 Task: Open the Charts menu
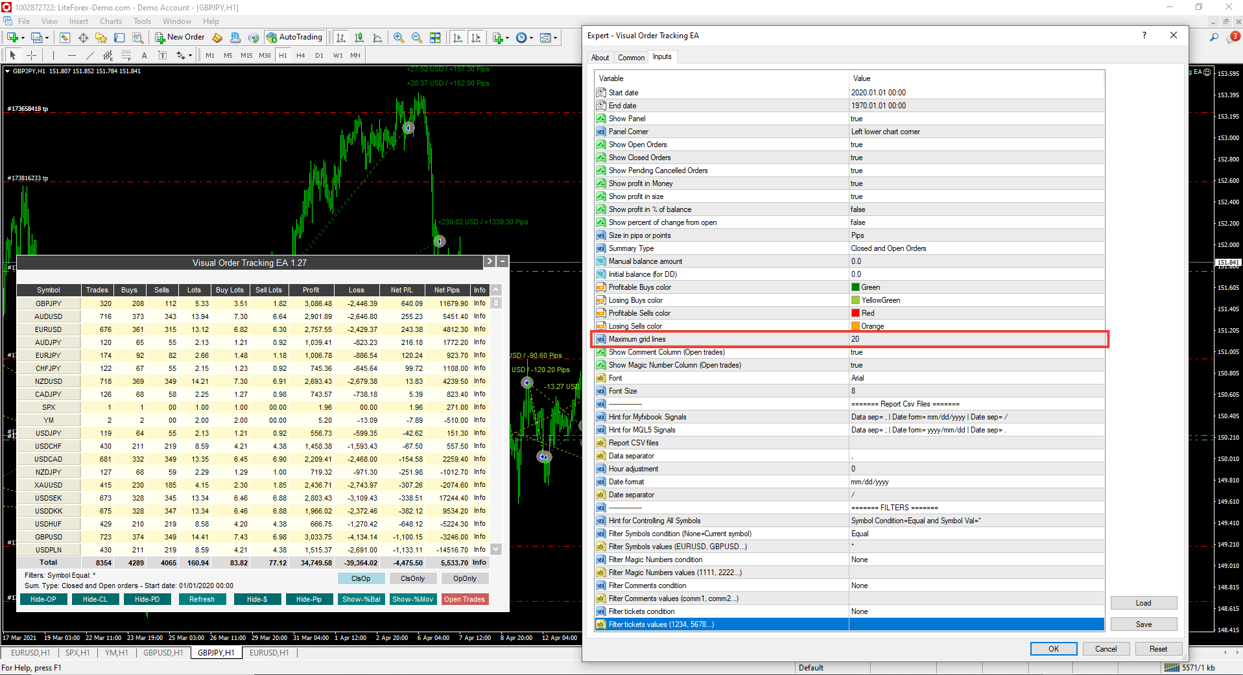coord(111,21)
